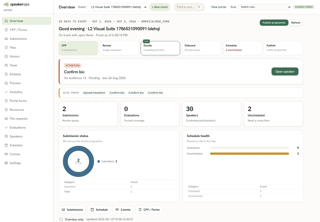320x222 pixels.
Task: Click inbox icon on bottom Submissions button
Action: (x=63, y=210)
